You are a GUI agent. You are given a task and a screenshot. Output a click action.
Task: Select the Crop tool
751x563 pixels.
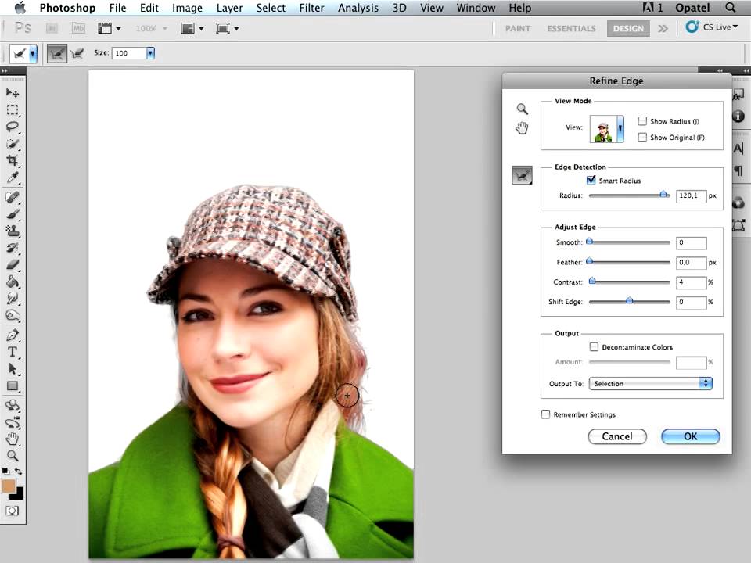pos(13,161)
